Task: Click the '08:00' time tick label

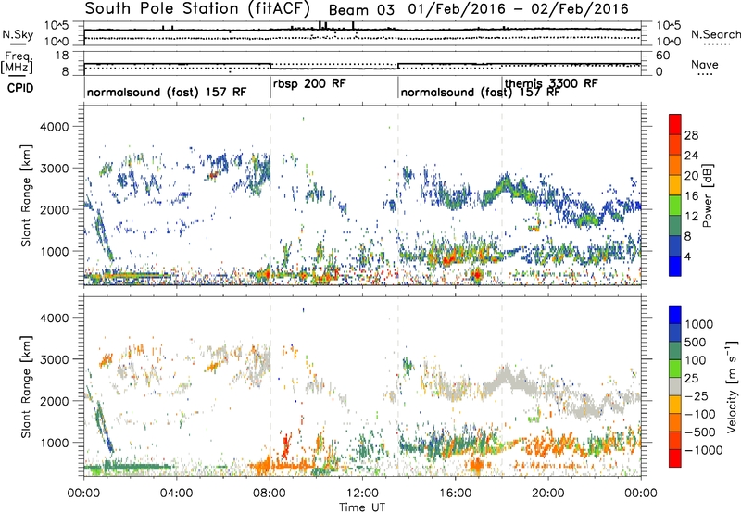Action: [270, 494]
